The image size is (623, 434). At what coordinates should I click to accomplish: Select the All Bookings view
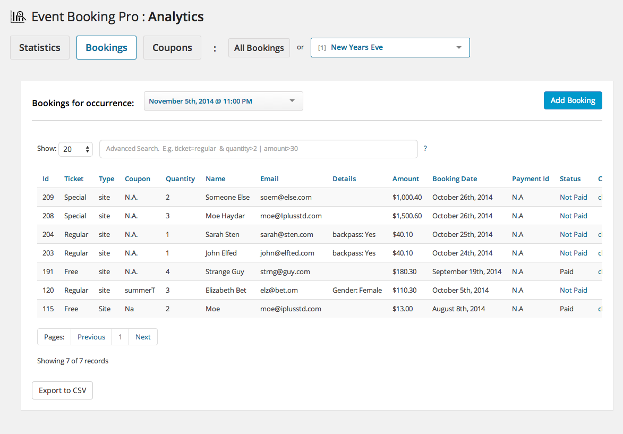[x=259, y=47]
